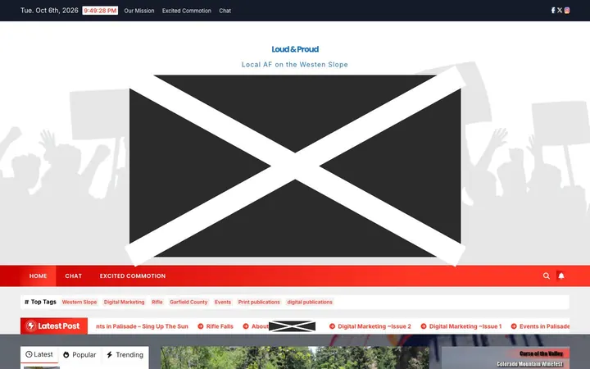Switch to the Popular tab

pyautogui.click(x=79, y=355)
